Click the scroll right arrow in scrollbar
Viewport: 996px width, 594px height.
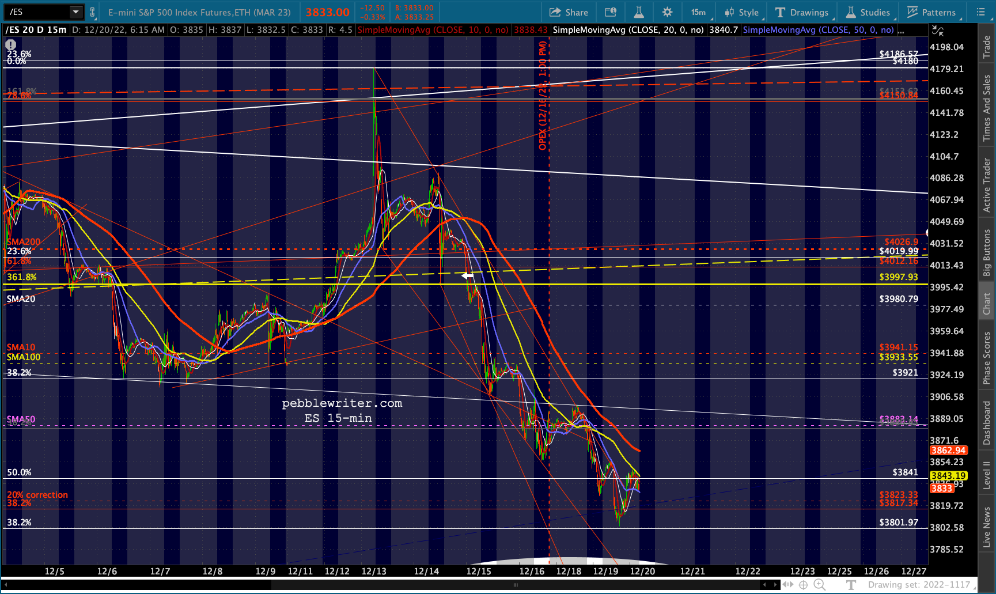point(776,585)
